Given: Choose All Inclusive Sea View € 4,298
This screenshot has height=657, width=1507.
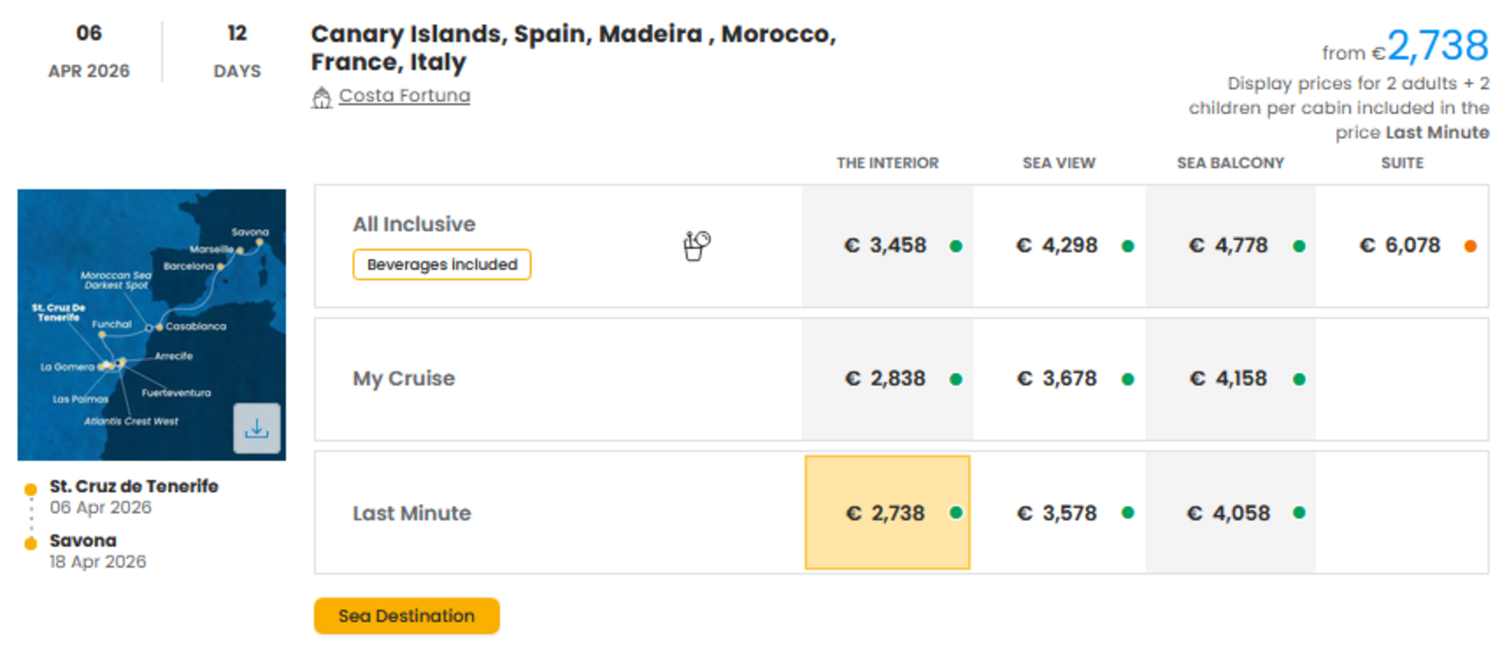Looking at the screenshot, I should click(1057, 246).
